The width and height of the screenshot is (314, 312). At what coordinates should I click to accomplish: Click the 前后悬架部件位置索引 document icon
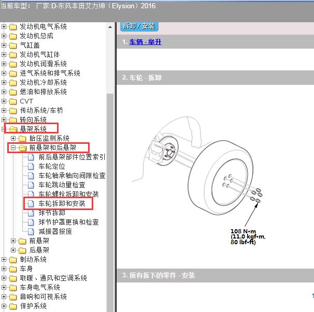pyautogui.click(x=31, y=157)
